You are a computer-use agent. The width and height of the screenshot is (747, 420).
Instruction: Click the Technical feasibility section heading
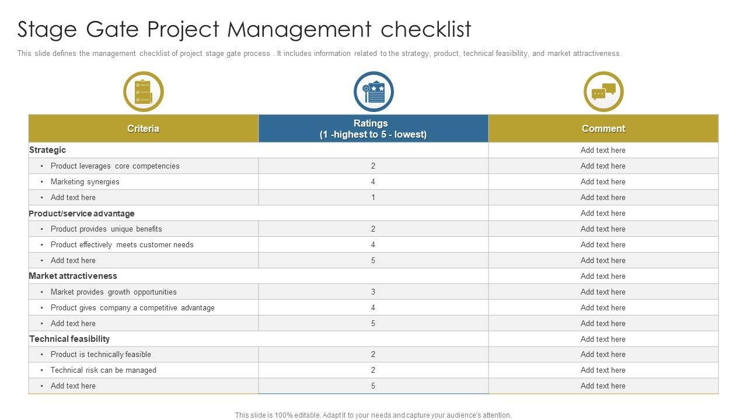(69, 339)
